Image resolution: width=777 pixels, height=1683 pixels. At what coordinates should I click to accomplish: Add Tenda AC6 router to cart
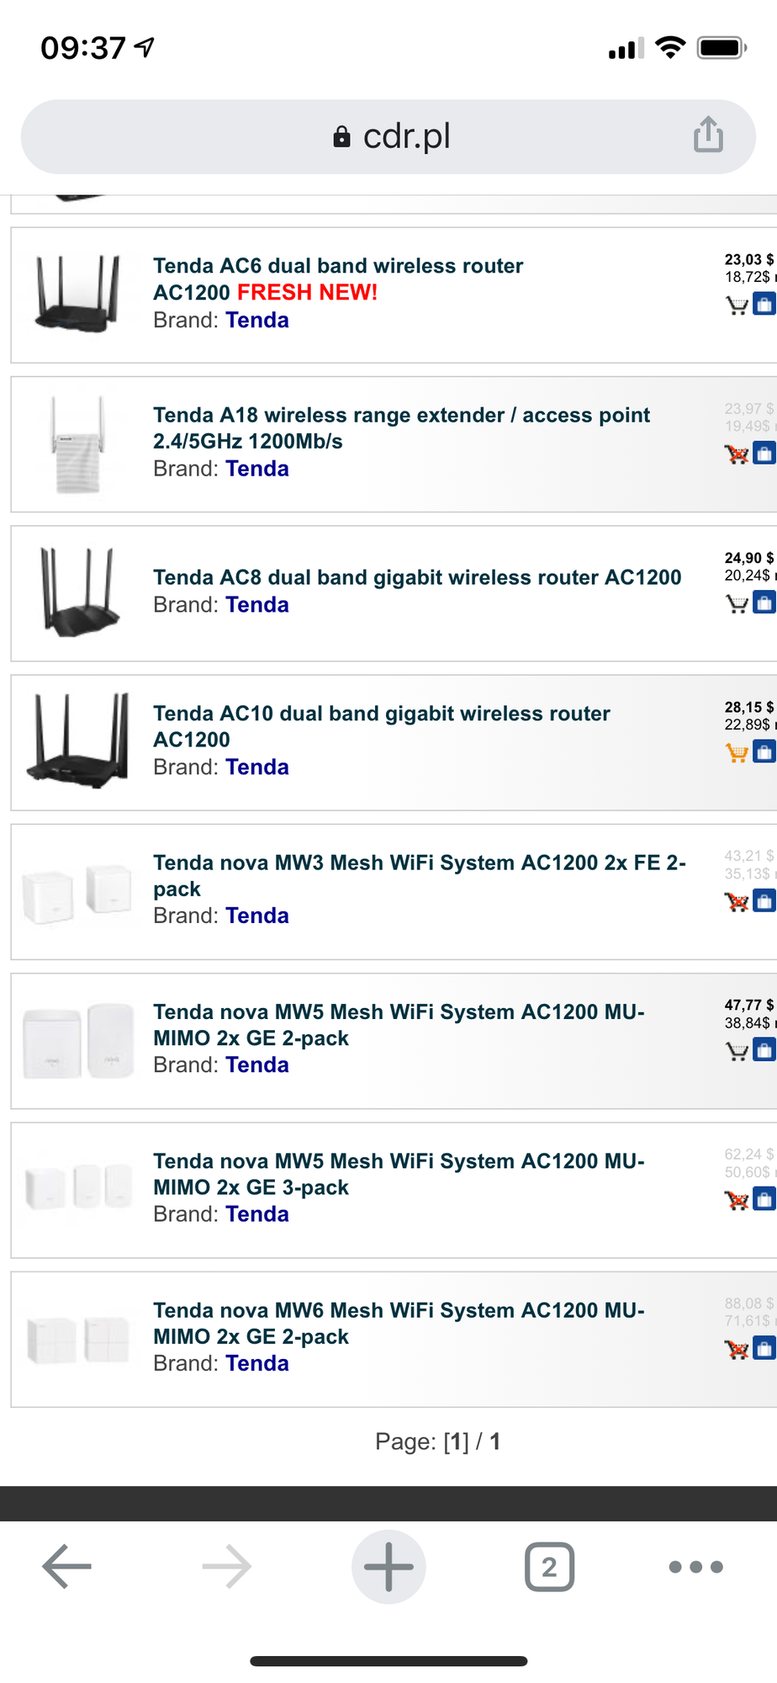pyautogui.click(x=737, y=305)
